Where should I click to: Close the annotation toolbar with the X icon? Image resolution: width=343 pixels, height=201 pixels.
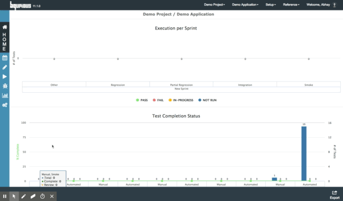52,196
